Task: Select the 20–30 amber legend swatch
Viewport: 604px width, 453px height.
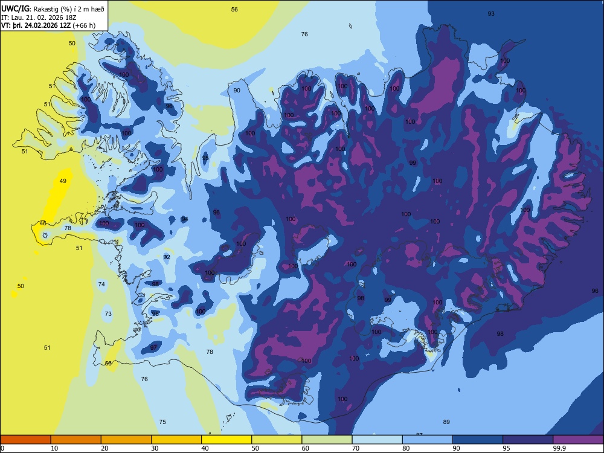Action: [x=126, y=440]
